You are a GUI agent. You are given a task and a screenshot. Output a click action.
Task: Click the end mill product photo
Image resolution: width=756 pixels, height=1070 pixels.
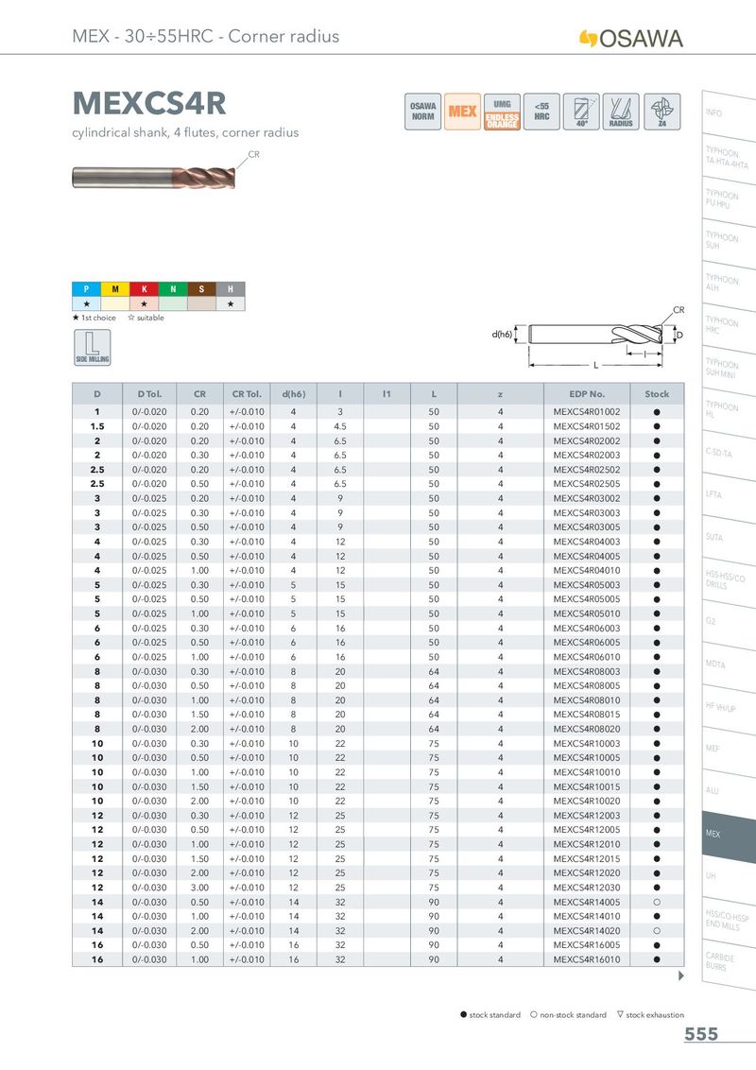coord(154,178)
